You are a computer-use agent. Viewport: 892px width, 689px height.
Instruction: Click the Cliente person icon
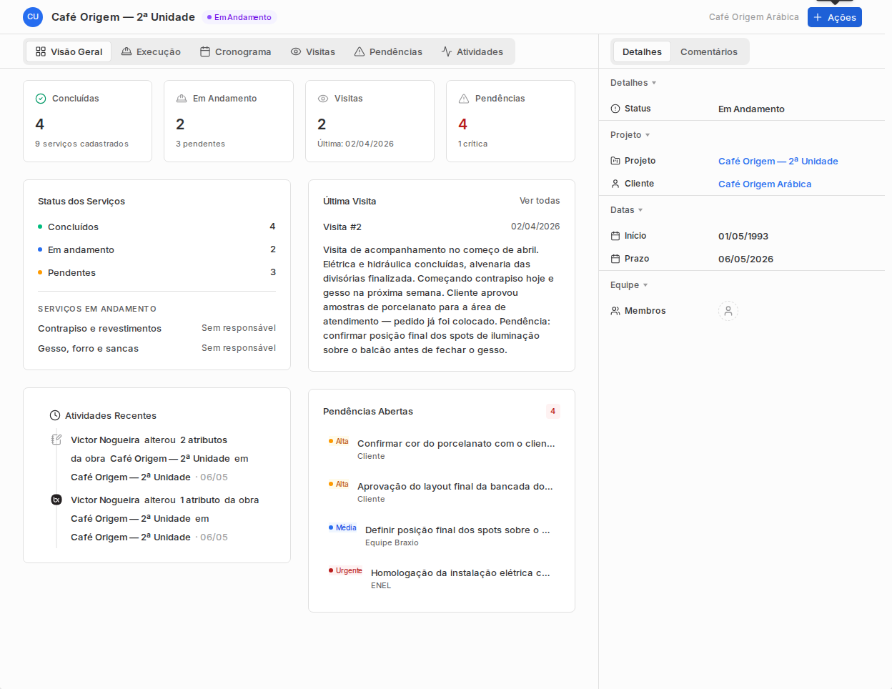tap(615, 184)
